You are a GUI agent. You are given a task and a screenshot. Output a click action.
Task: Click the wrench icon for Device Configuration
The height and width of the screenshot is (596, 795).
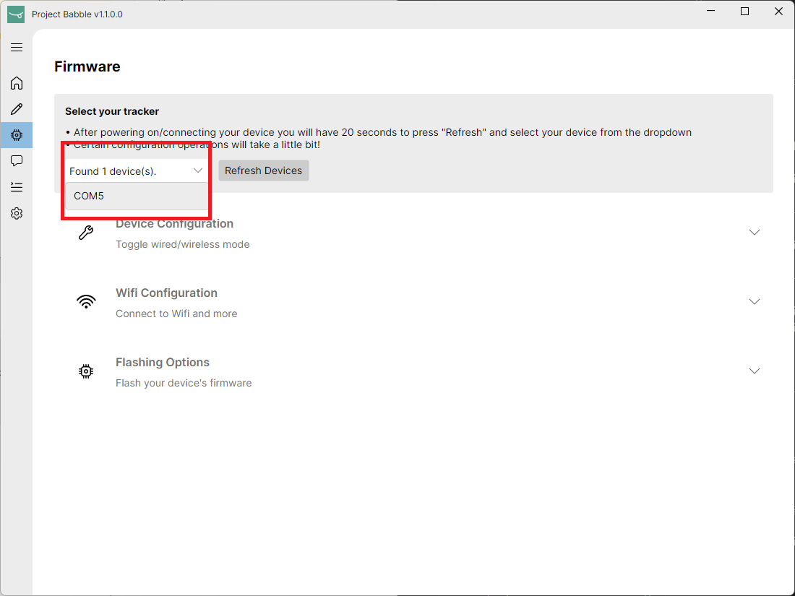pyautogui.click(x=86, y=233)
